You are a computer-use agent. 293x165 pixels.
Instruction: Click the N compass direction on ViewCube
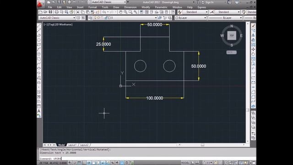click(232, 26)
